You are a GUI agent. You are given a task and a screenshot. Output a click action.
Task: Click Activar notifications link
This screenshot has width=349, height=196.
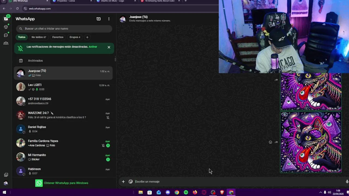pos(93,47)
